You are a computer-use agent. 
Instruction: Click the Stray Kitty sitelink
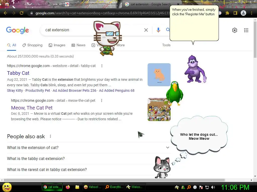15,90
